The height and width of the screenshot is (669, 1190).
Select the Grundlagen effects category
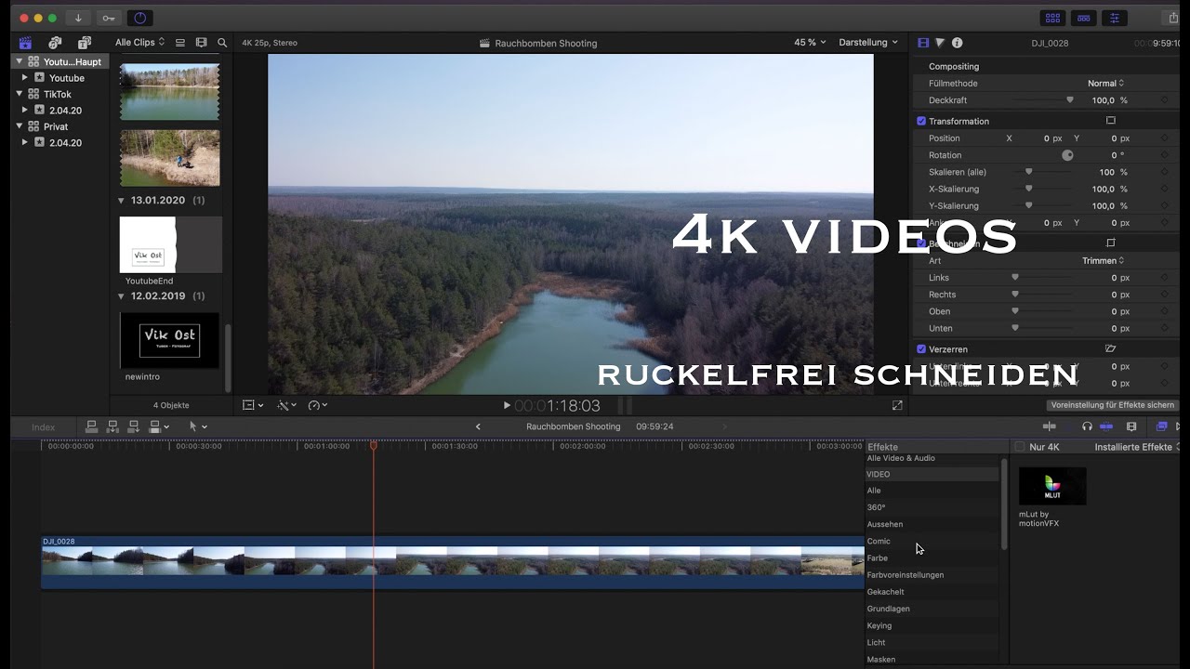tap(889, 609)
